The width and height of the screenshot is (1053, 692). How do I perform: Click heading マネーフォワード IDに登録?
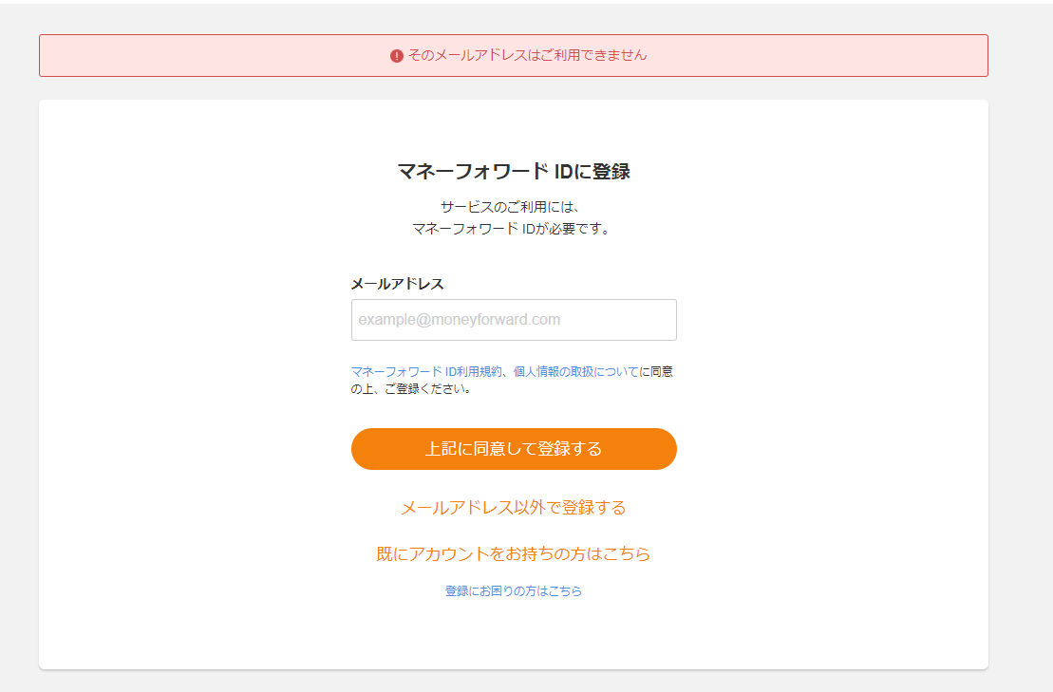(514, 171)
